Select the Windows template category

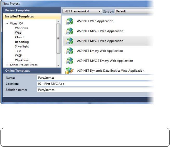point(22,28)
